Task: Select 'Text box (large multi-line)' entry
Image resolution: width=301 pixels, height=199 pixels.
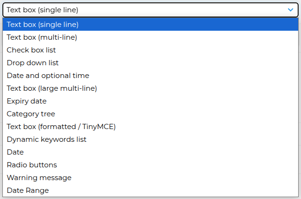Action: [x=52, y=88]
